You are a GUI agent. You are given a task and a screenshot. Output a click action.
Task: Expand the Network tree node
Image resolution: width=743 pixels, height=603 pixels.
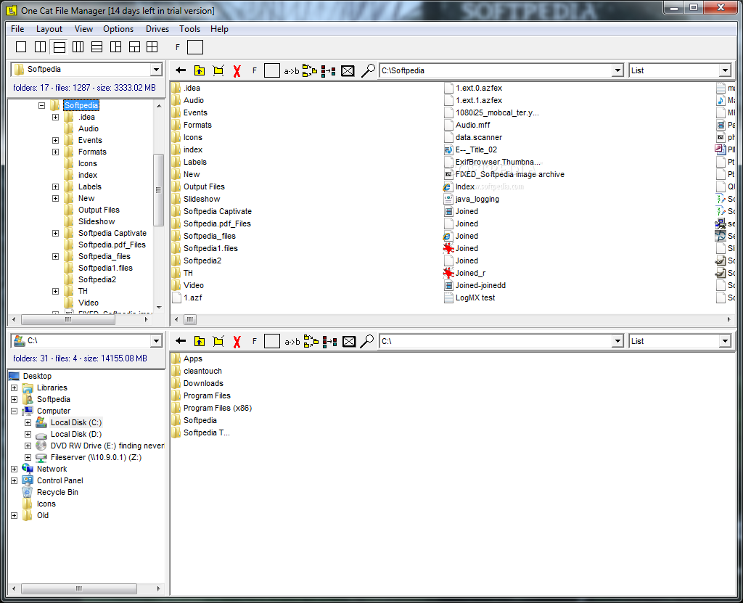click(15, 469)
